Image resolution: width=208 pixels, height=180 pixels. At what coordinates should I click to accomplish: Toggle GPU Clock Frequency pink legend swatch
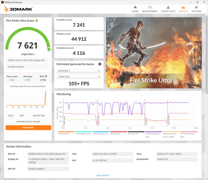coord(189,132)
